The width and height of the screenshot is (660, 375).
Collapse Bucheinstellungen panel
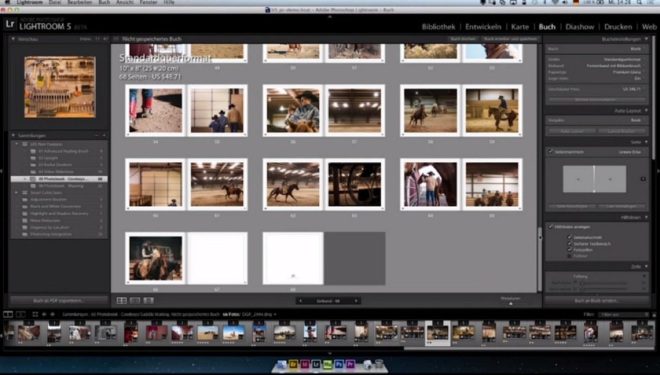tap(646, 39)
